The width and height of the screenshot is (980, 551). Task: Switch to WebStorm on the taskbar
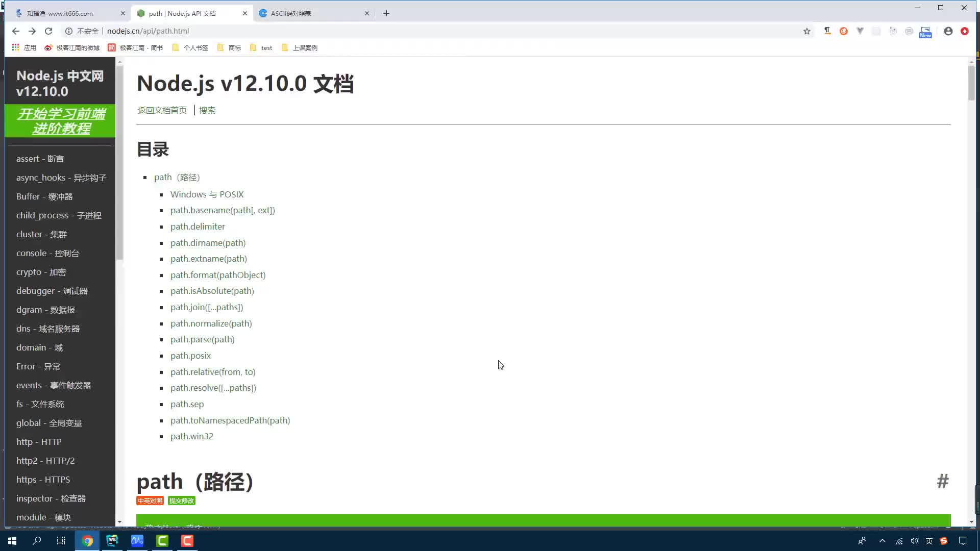click(112, 541)
